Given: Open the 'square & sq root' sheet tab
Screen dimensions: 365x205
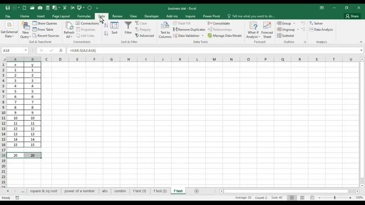Looking at the screenshot, I should [x=43, y=191].
